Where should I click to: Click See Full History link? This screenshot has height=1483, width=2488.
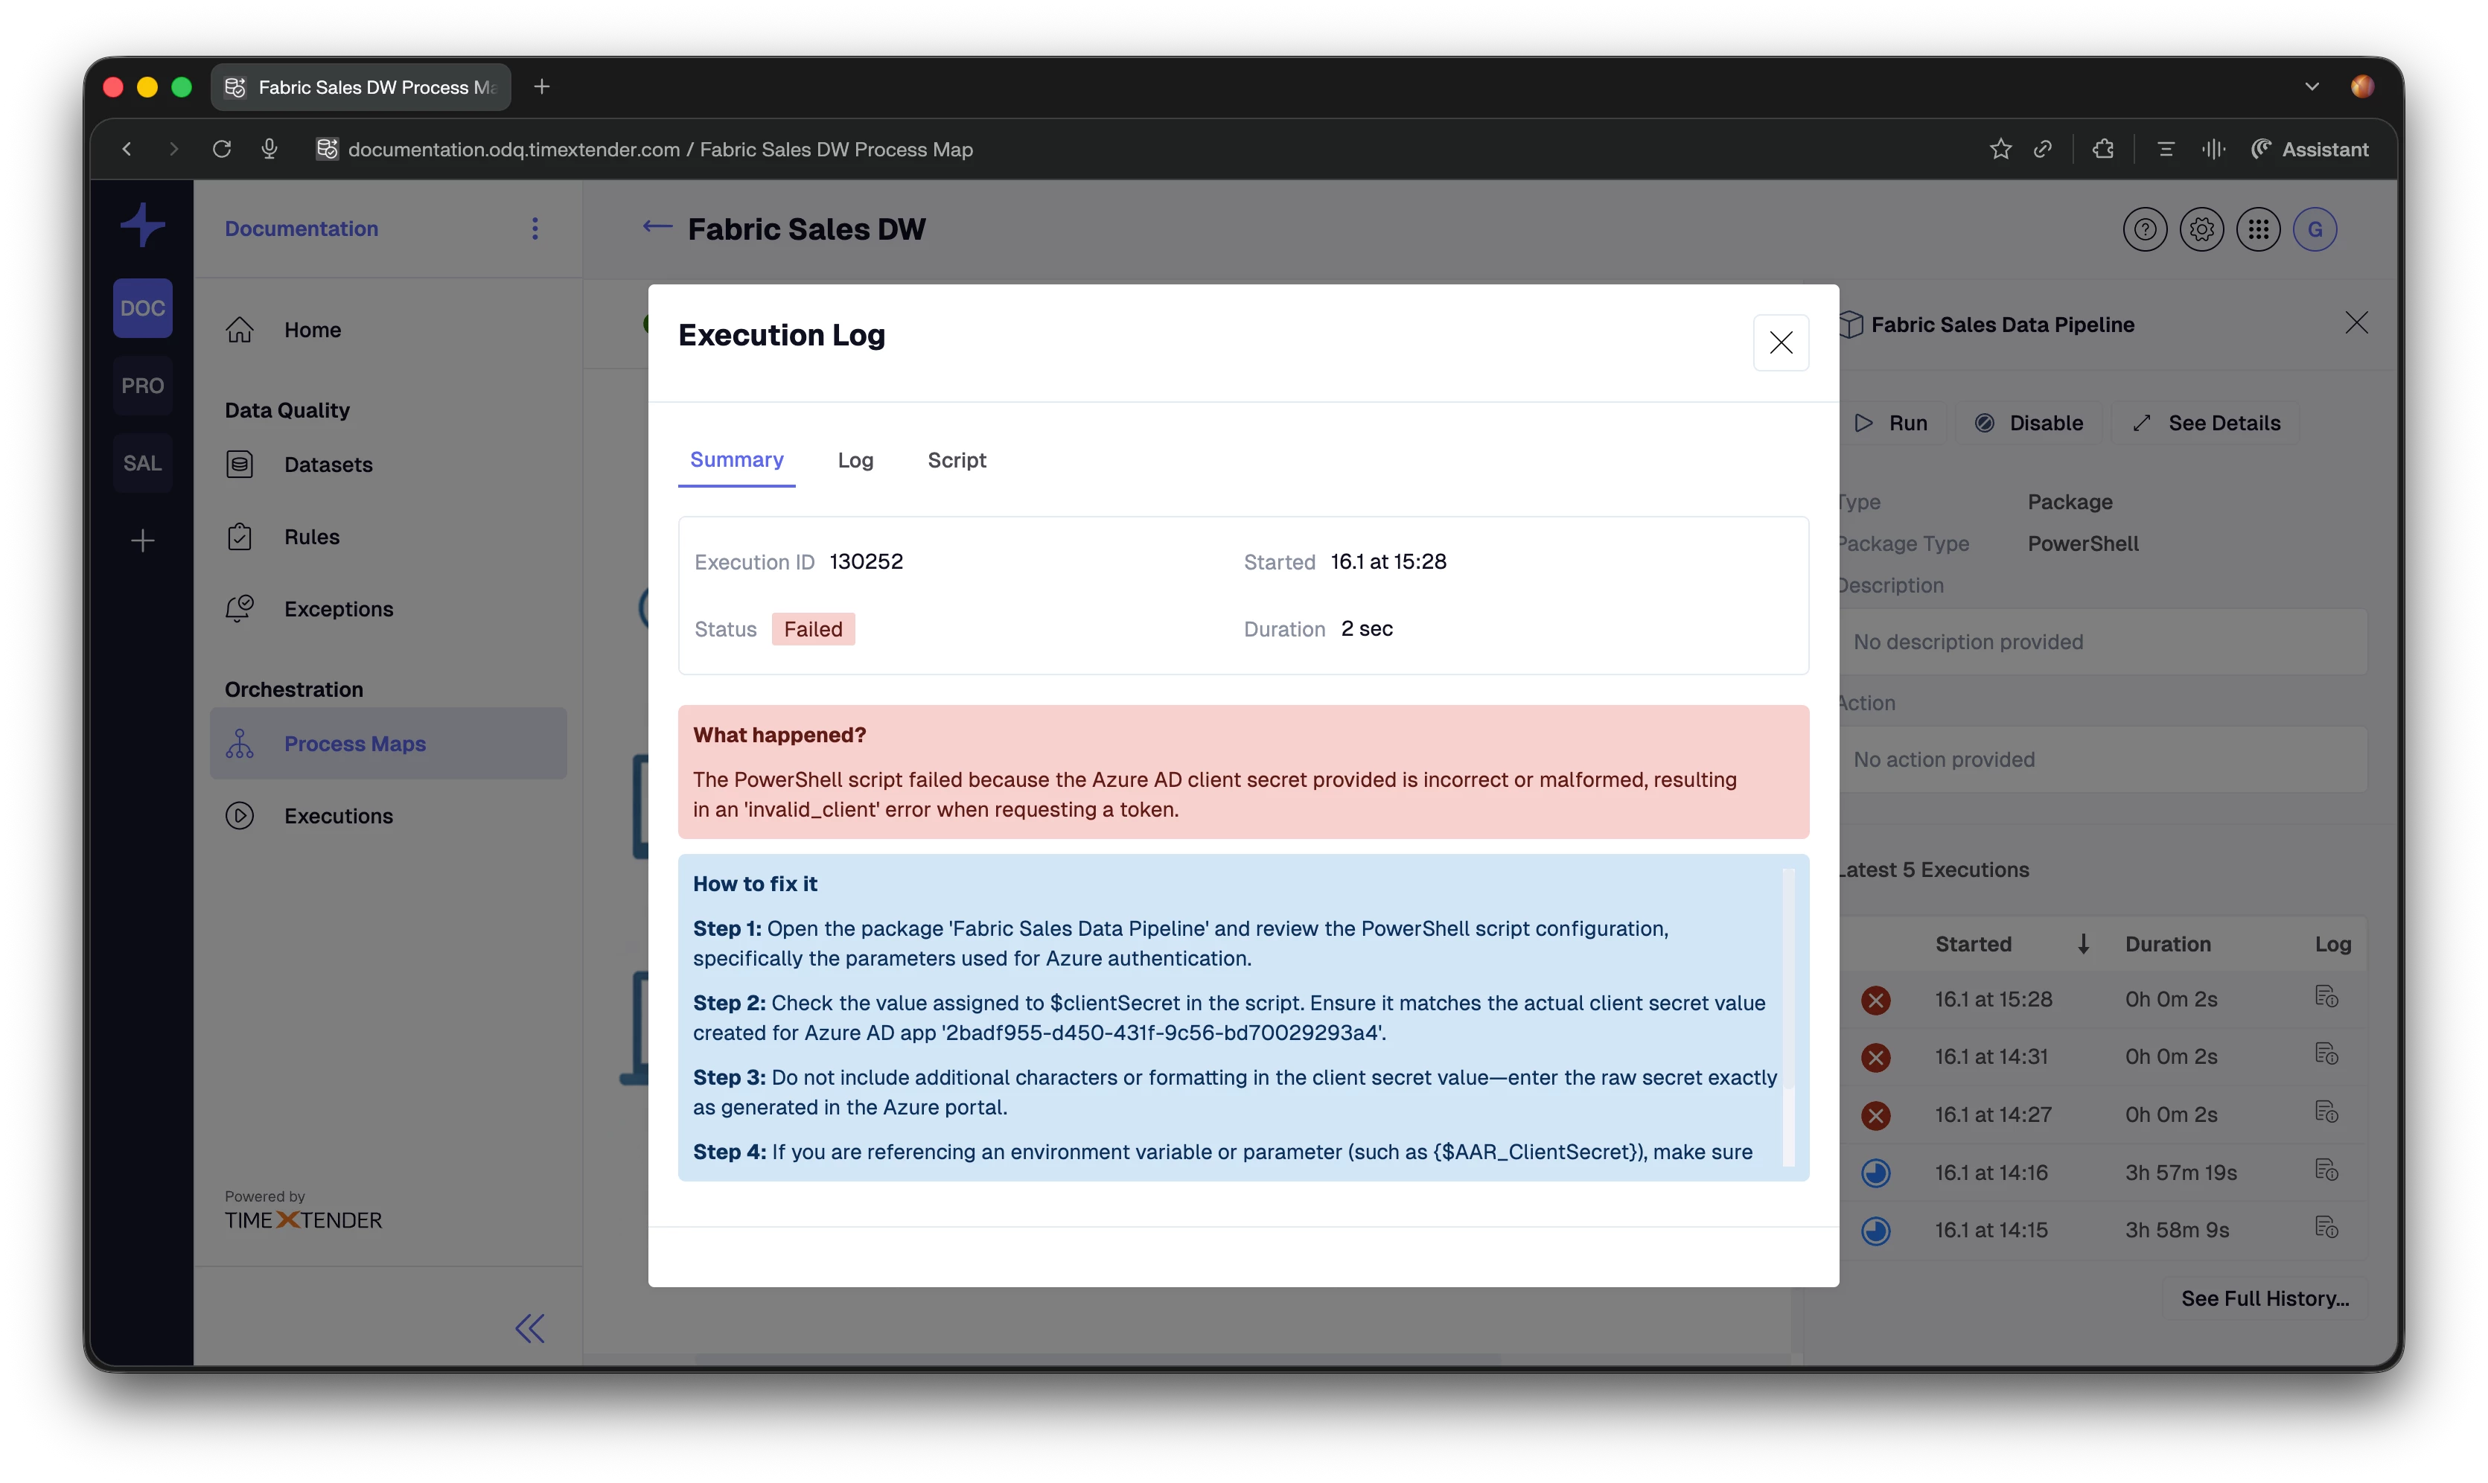coord(2264,1298)
